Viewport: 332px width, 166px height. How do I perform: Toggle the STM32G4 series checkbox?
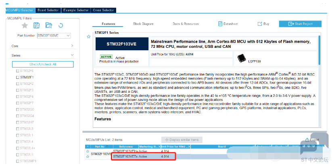[x=18, y=116]
